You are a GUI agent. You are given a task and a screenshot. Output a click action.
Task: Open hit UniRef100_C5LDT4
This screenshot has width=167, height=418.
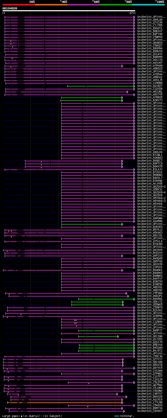(150, 382)
